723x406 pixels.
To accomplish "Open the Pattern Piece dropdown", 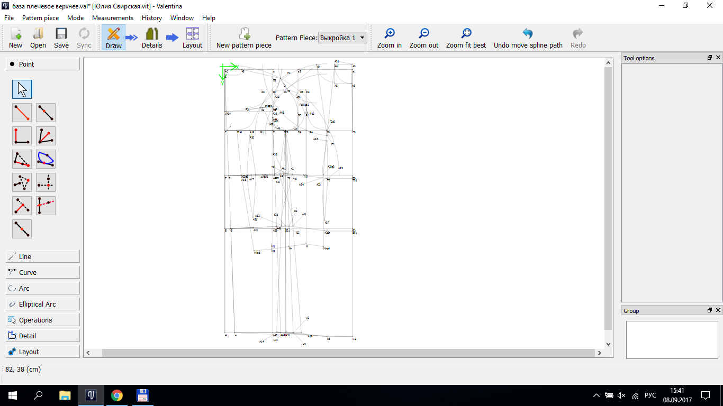I will click(x=343, y=38).
